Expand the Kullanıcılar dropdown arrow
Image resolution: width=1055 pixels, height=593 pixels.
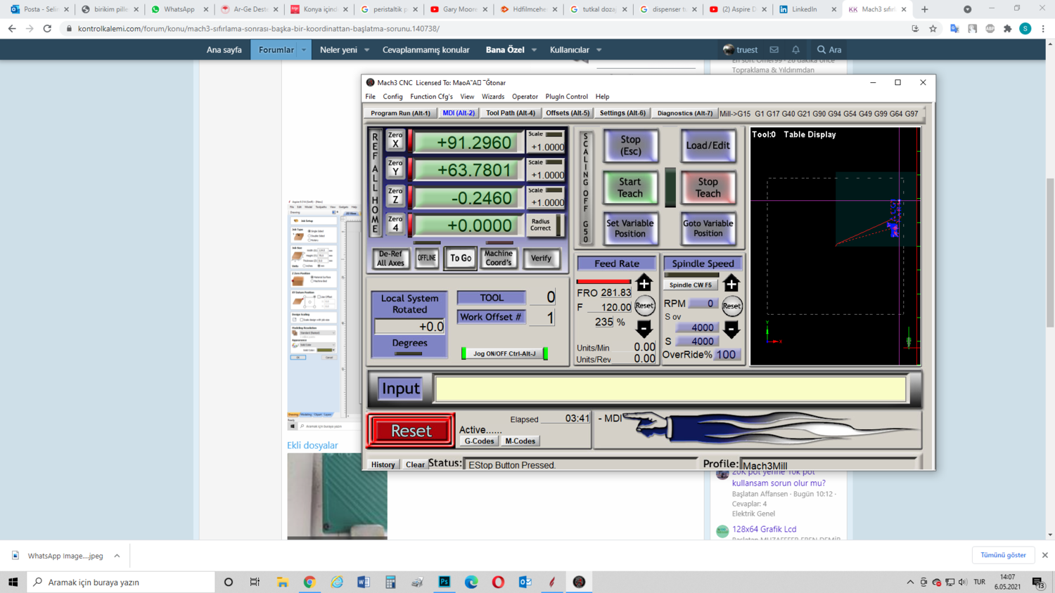[599, 50]
